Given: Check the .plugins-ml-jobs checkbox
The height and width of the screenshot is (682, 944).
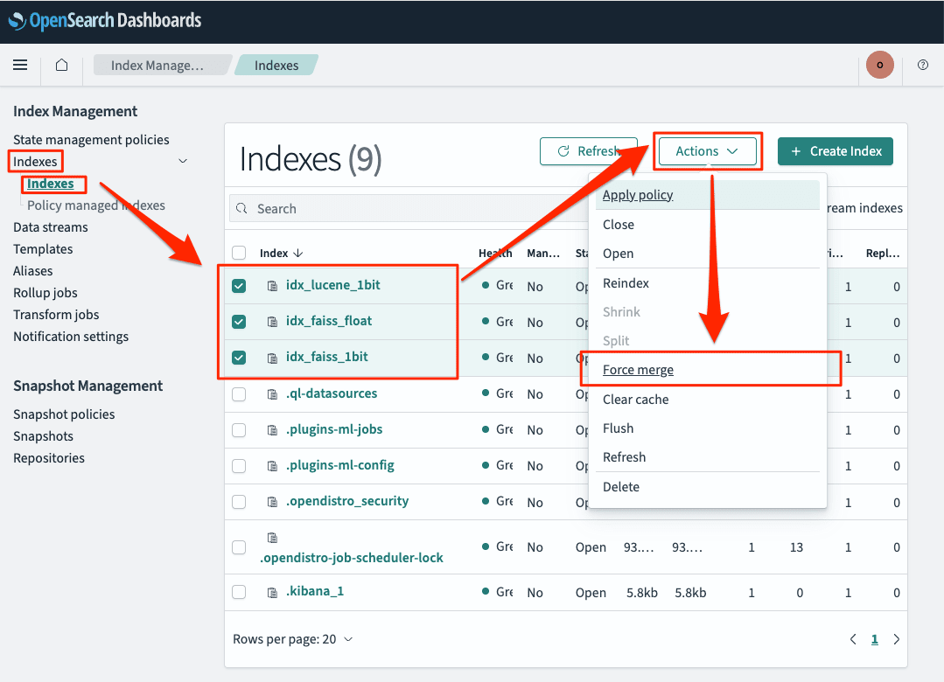Looking at the screenshot, I should (239, 430).
